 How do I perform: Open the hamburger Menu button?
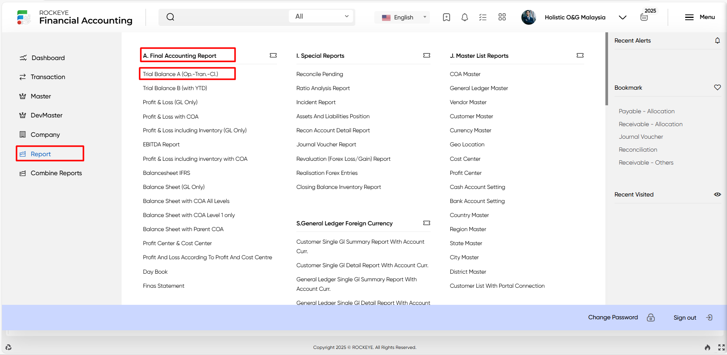pos(700,17)
